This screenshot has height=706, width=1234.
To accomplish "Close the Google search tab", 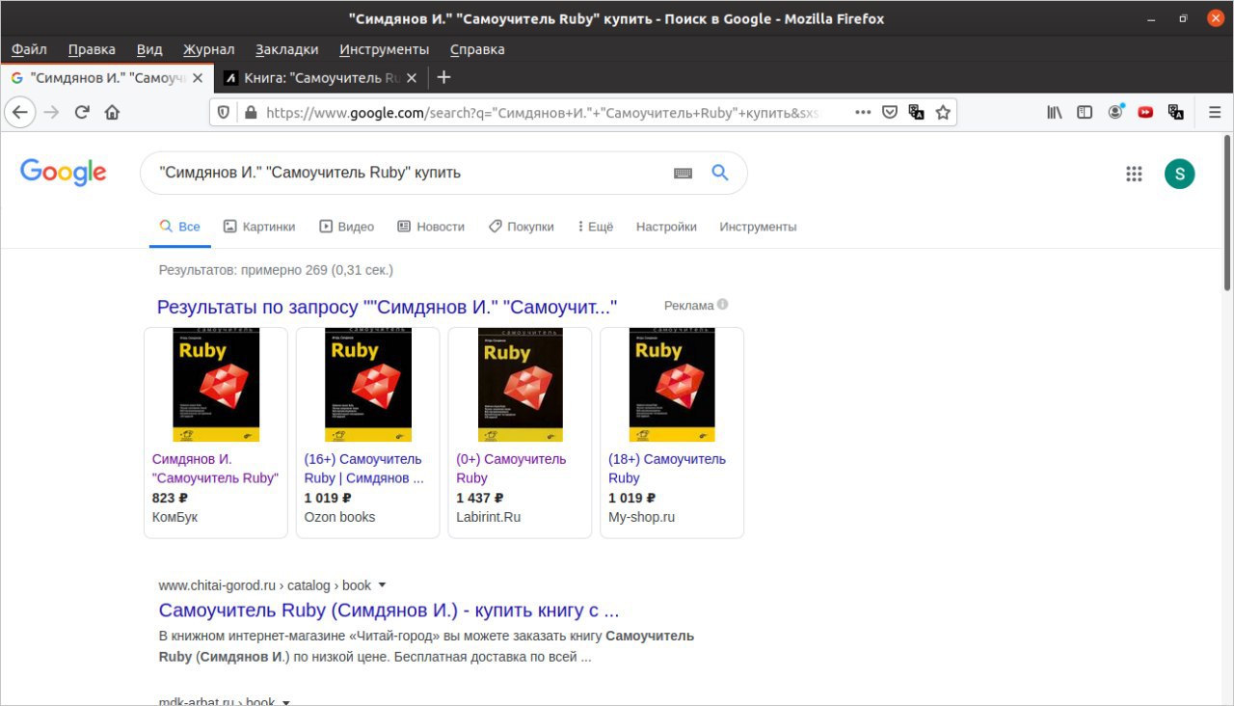I will point(198,78).
